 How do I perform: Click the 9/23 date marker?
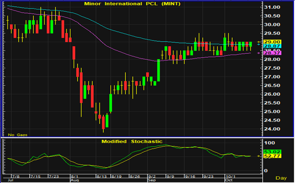tap(209, 177)
